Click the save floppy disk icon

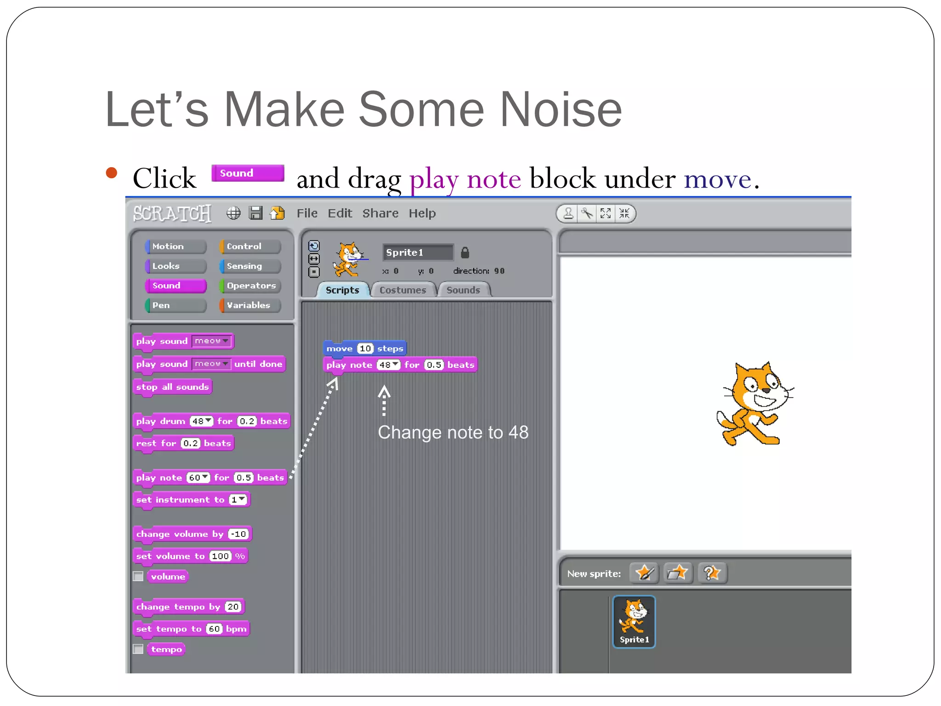coord(255,213)
